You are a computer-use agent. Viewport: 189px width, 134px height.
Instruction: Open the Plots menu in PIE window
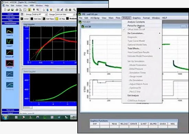click(x=118, y=18)
